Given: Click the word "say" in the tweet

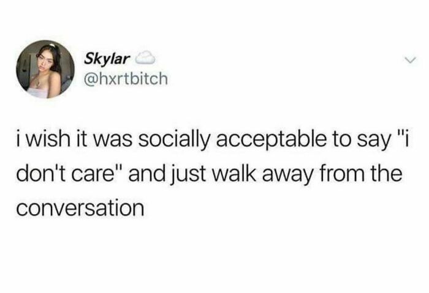Looking at the screenshot, I should pyautogui.click(x=375, y=143).
